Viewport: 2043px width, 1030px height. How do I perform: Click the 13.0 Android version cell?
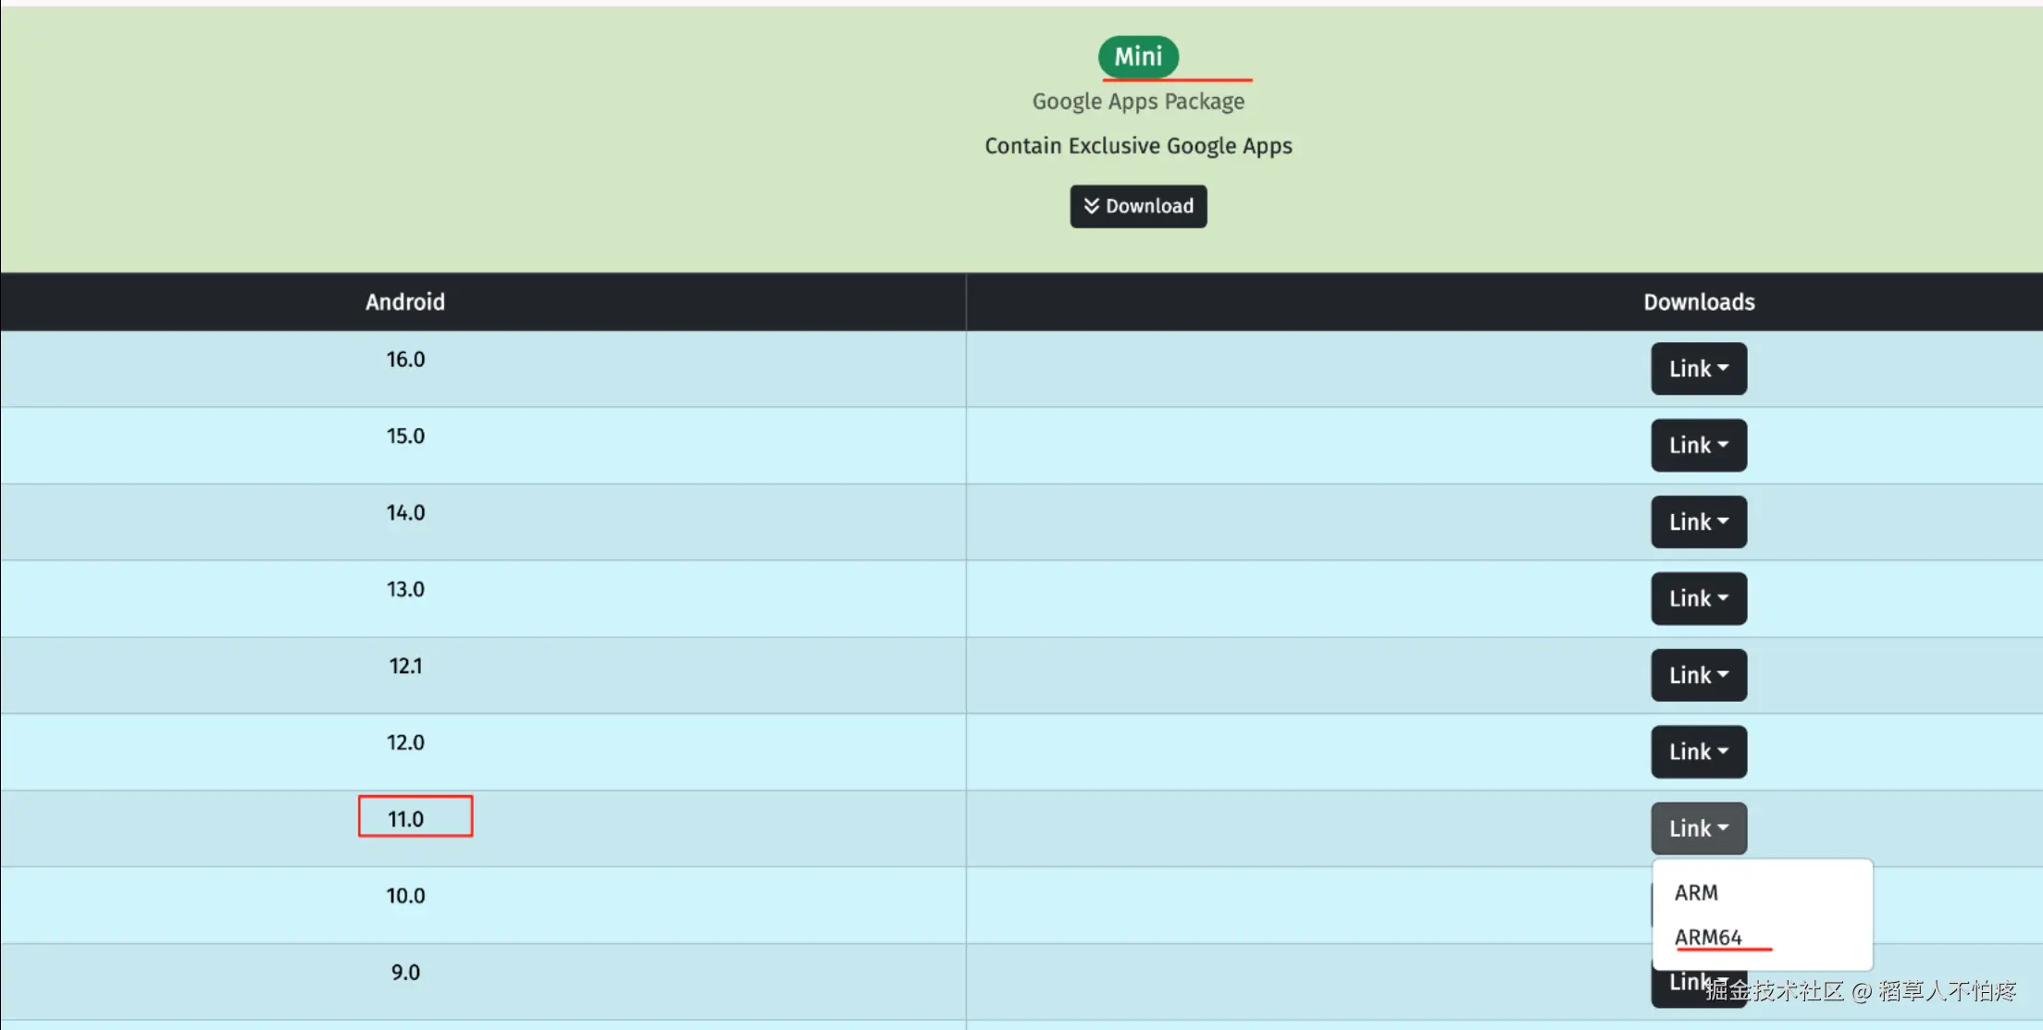[405, 590]
